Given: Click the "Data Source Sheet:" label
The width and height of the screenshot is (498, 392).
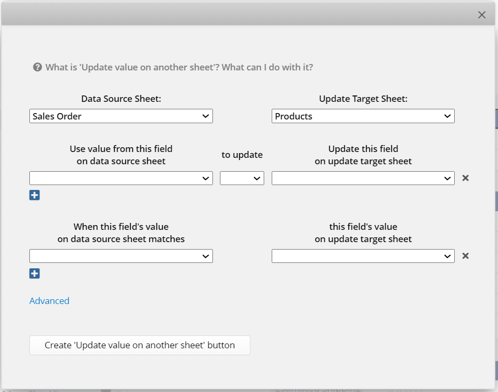Looking at the screenshot, I should tap(121, 99).
